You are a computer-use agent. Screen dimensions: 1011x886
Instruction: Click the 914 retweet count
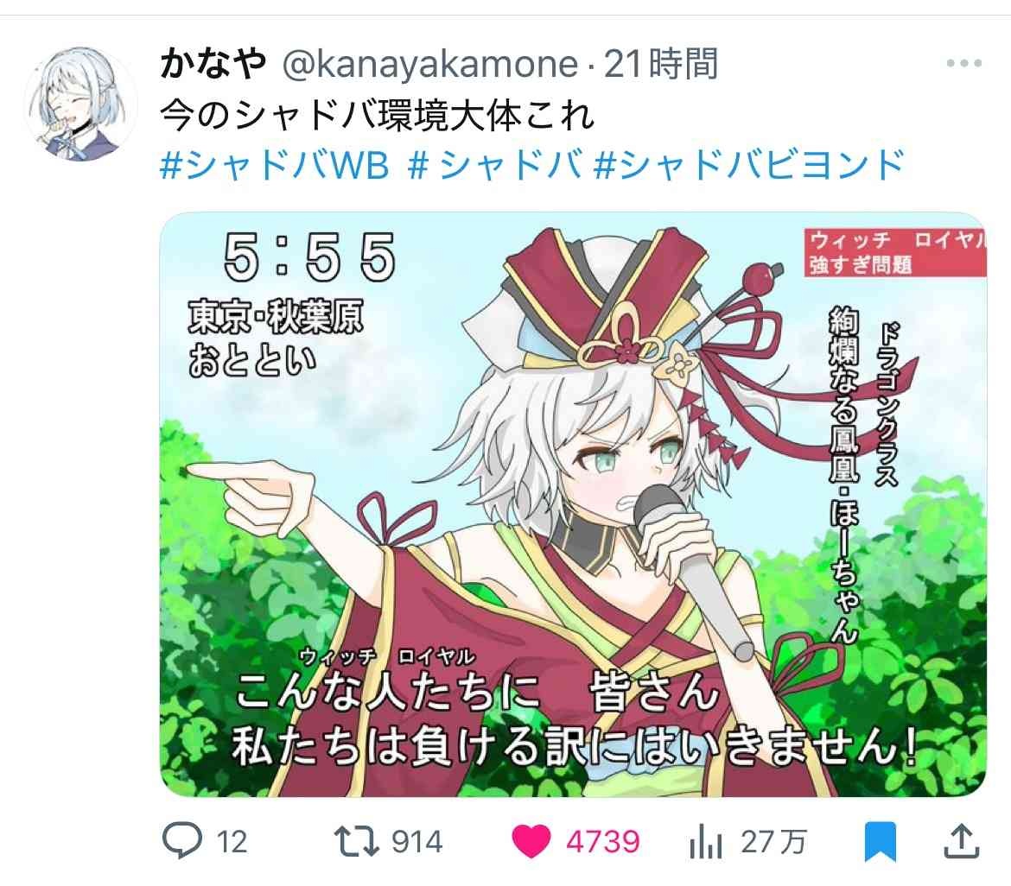coord(417,842)
